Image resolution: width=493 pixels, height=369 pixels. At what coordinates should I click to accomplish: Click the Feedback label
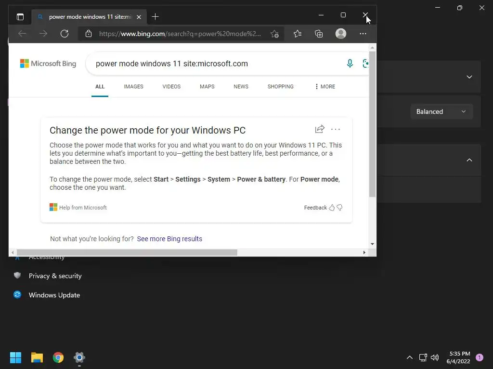(x=315, y=208)
